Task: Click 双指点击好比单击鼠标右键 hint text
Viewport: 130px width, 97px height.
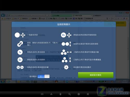Action: (x=38, y=67)
